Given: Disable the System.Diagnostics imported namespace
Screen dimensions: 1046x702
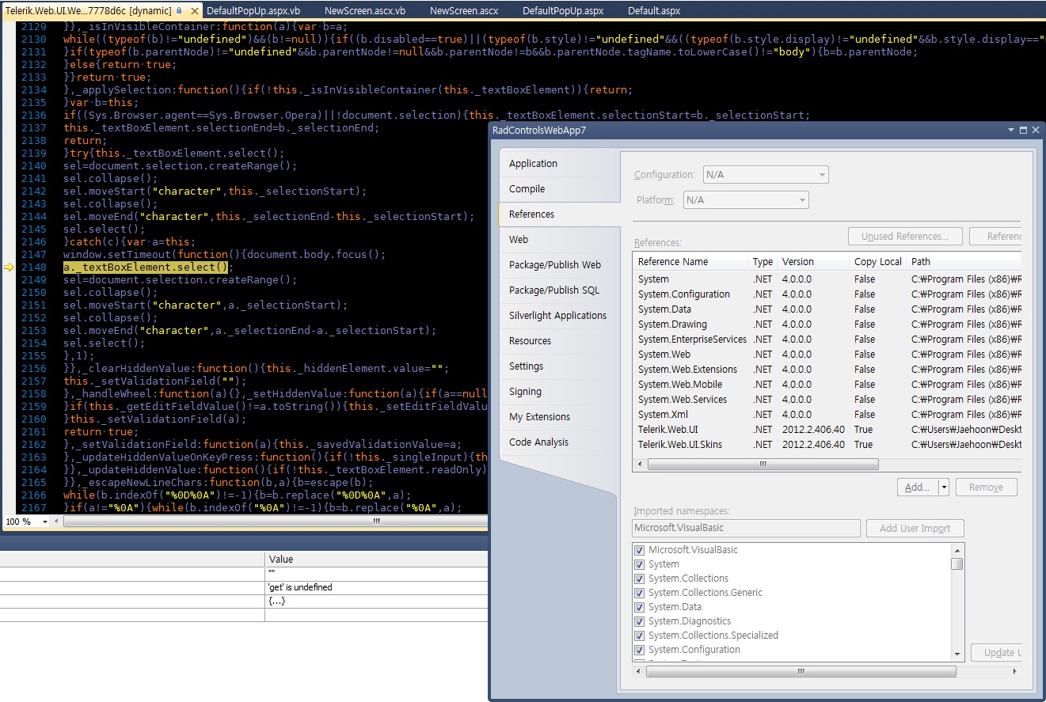Looking at the screenshot, I should [x=640, y=621].
